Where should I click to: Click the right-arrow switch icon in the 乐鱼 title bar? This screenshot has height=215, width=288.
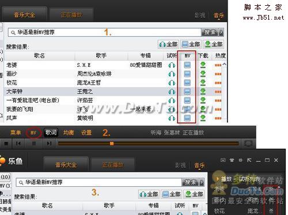[x=241, y=160]
